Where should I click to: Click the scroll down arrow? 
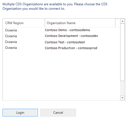(x=122, y=98)
